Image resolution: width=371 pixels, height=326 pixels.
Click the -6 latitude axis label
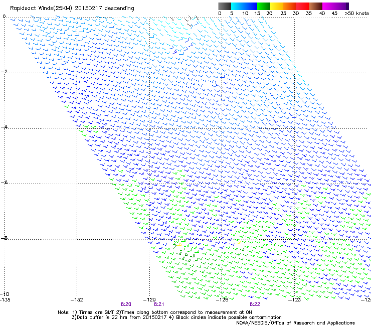click(4, 183)
